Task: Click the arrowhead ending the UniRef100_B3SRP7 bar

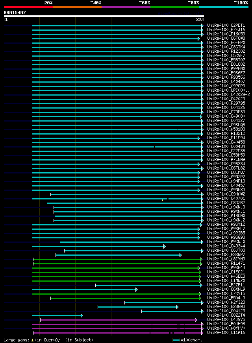Action: point(181,255)
